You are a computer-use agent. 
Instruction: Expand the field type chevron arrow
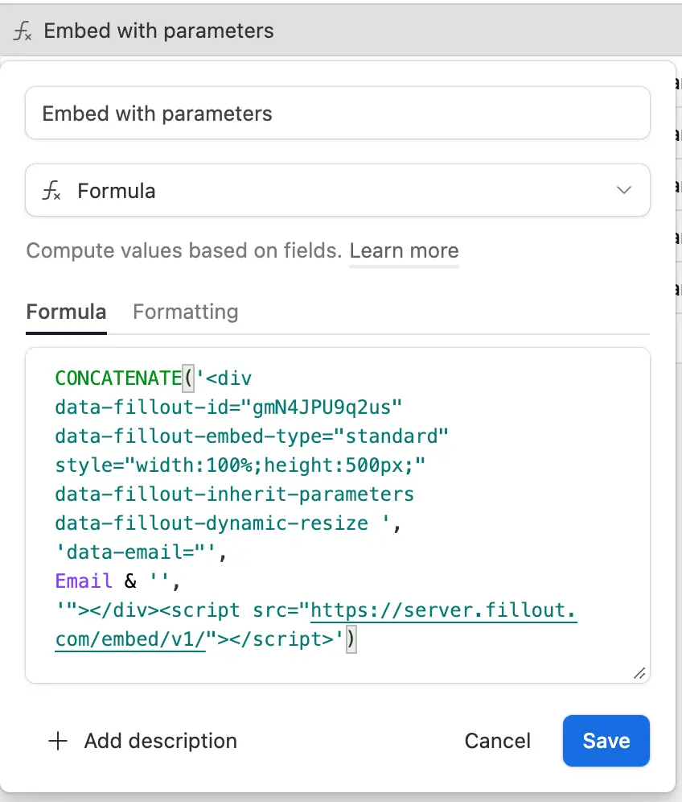623,191
